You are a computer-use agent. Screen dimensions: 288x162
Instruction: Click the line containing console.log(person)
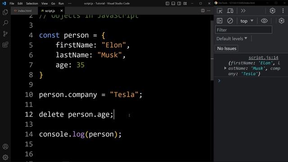(x=80, y=134)
